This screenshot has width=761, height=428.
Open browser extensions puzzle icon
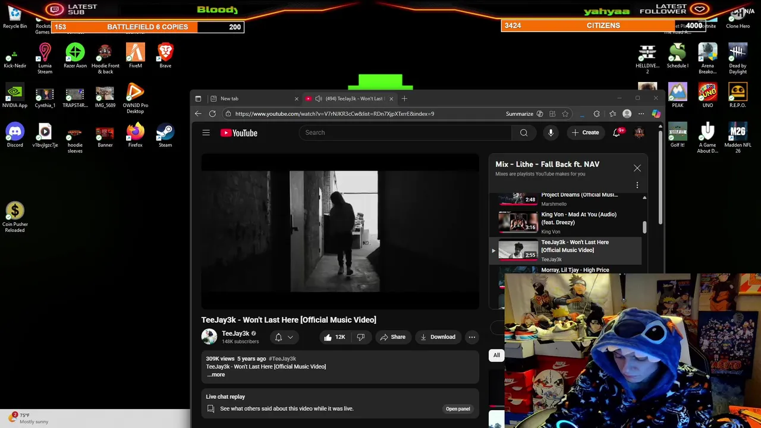tap(596, 114)
